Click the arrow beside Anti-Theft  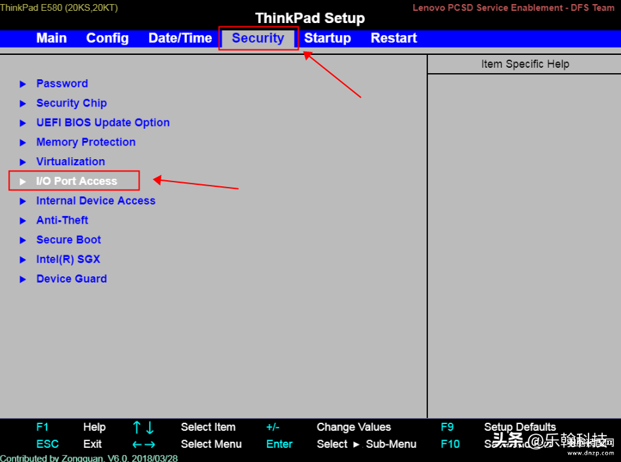click(23, 220)
